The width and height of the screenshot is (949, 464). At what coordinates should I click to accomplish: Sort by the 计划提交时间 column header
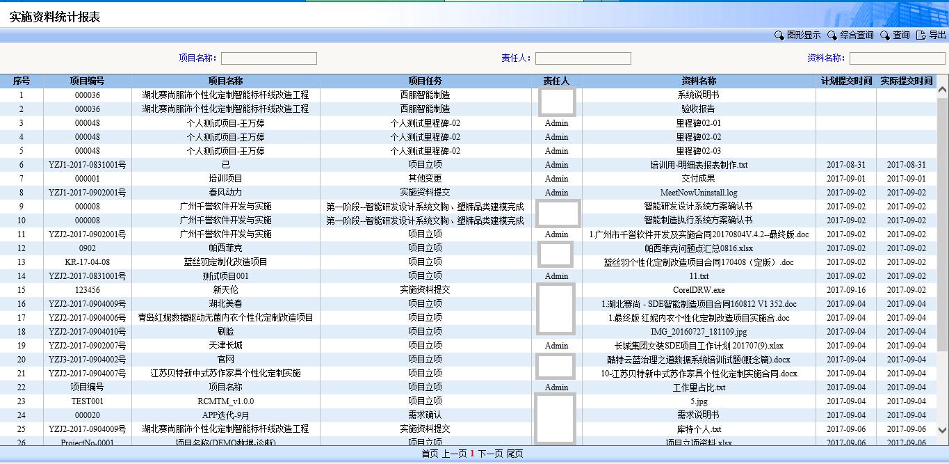click(x=846, y=81)
